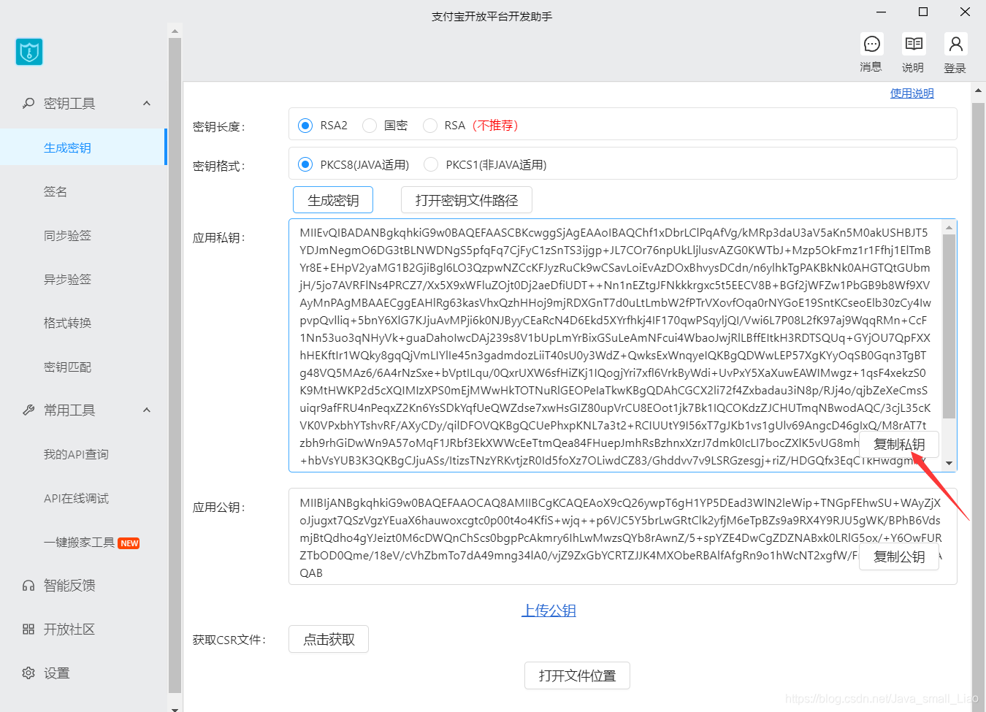
Task: Click the 登录 user login icon
Action: point(955,45)
